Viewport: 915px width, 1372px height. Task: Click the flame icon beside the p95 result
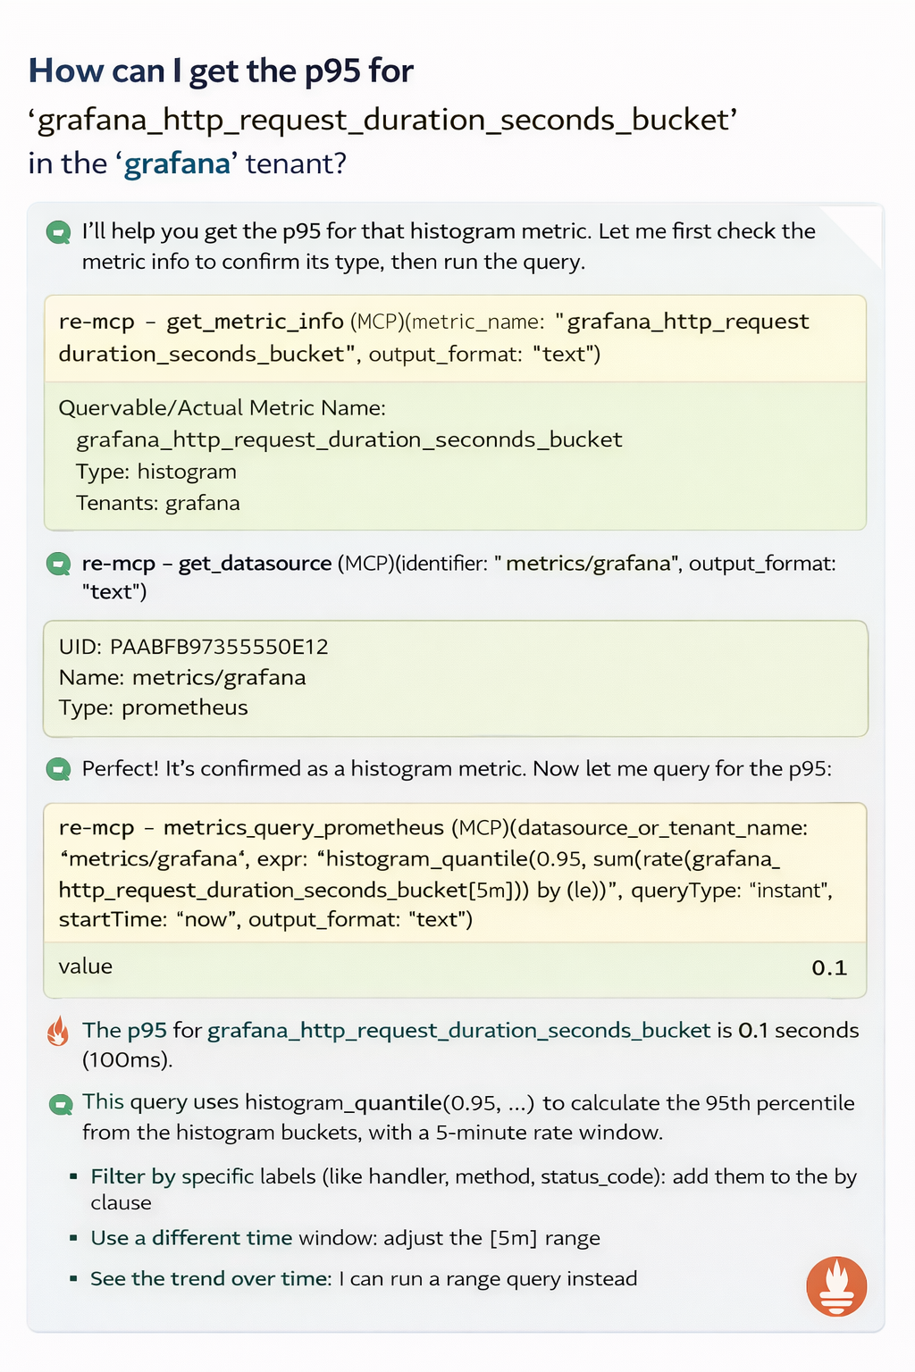point(59,1032)
